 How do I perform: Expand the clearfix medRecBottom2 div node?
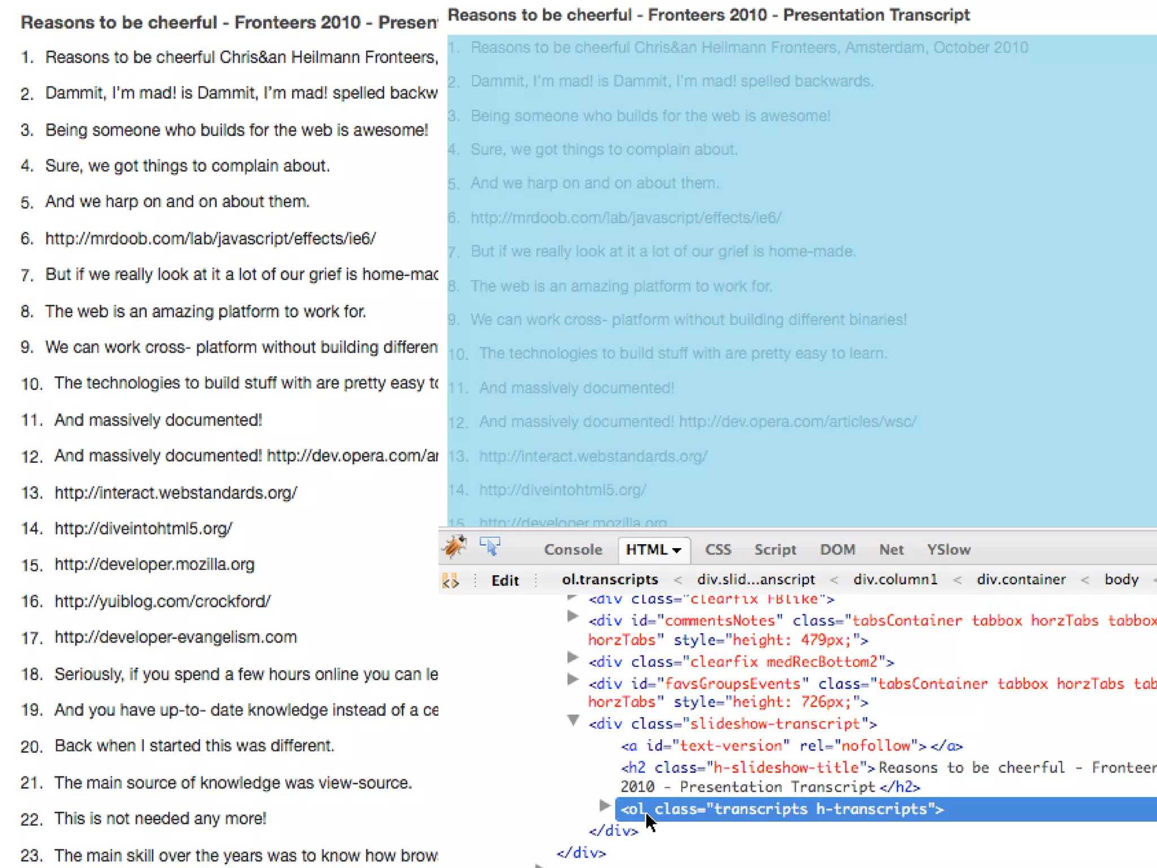coord(572,657)
